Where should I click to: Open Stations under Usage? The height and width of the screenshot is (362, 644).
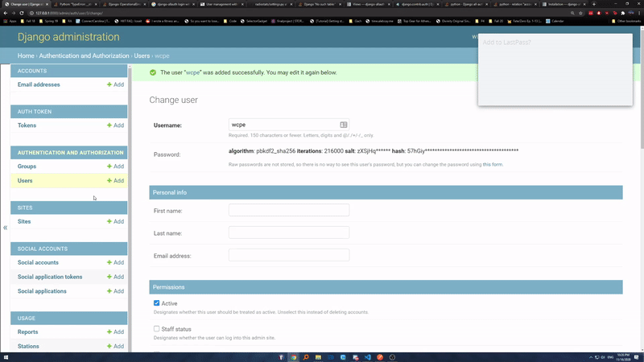click(x=28, y=346)
